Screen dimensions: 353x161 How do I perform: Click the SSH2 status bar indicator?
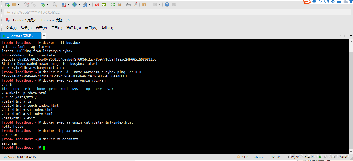(243, 157)
